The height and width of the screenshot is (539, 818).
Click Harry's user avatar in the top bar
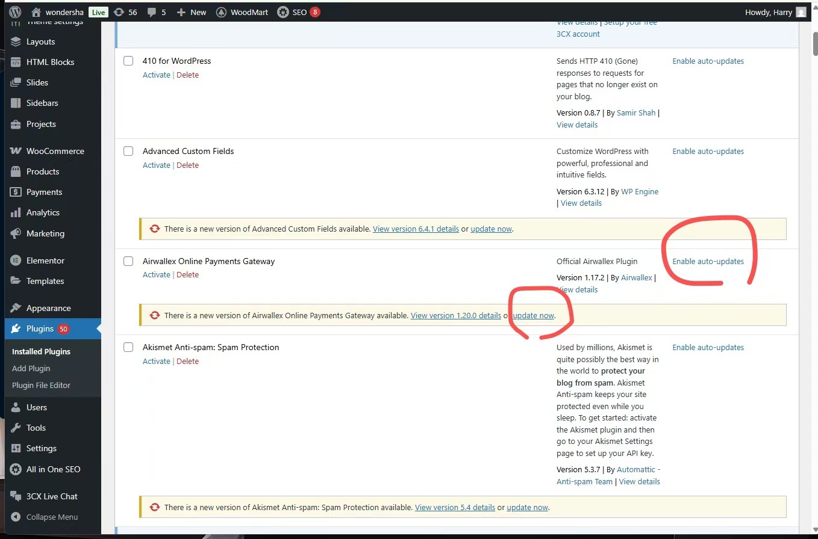tap(801, 12)
